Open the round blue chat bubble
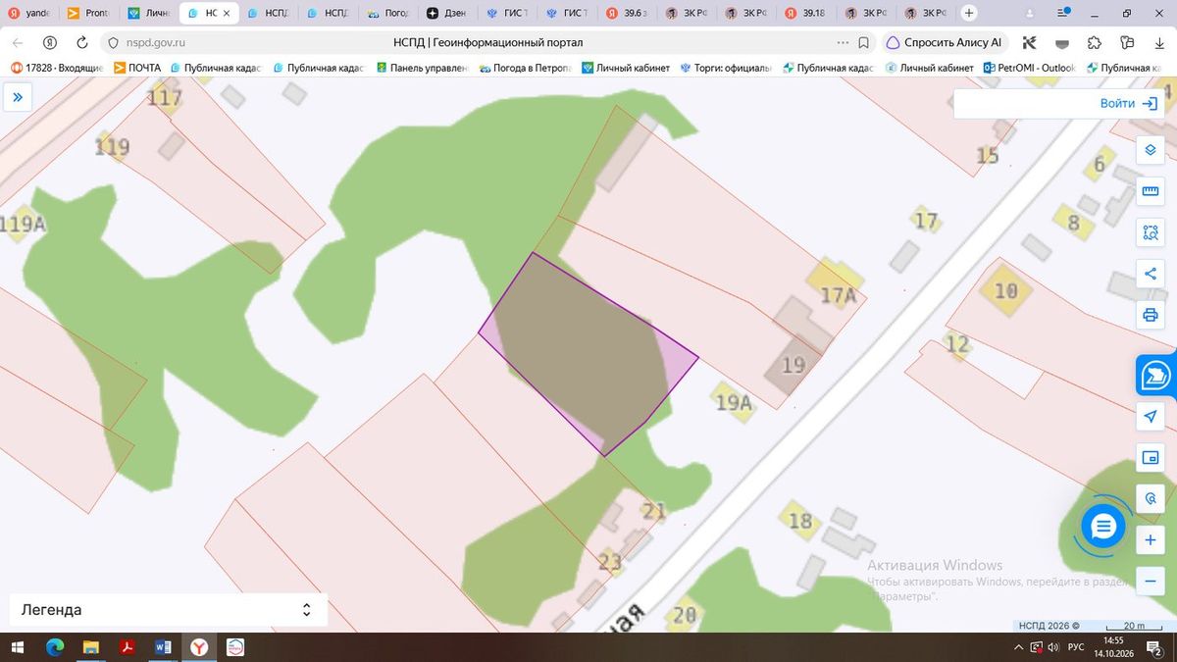1177x662 pixels. pyautogui.click(x=1103, y=528)
